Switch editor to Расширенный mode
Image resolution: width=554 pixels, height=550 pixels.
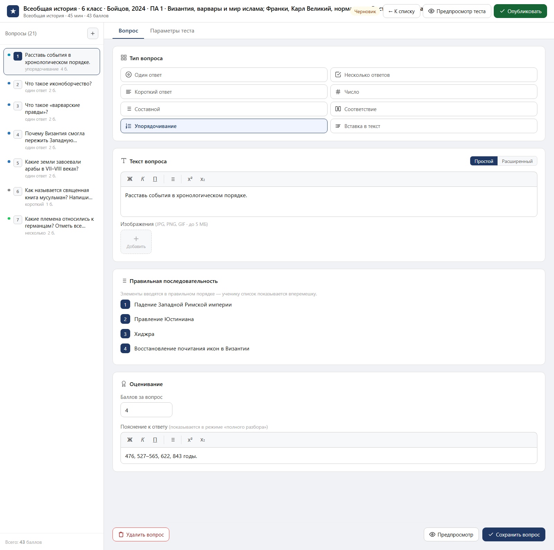[517, 161]
